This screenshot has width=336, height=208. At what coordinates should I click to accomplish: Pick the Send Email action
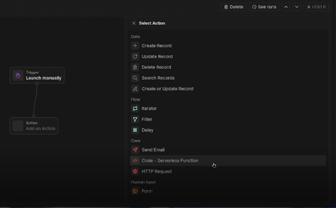(x=228, y=150)
